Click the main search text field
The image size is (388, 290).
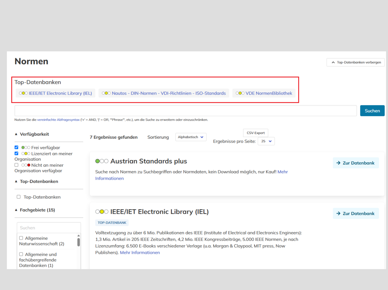tap(185, 111)
